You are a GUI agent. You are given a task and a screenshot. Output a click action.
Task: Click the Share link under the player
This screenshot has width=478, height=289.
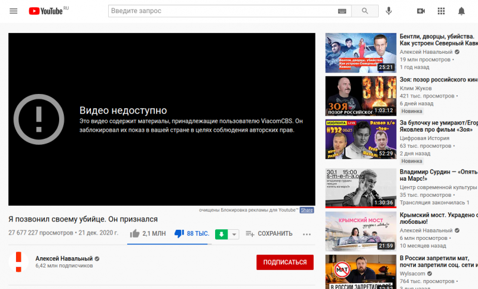pyautogui.click(x=307, y=210)
